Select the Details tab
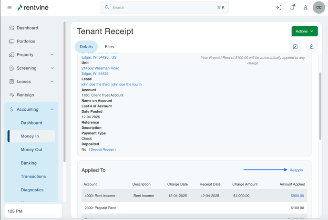 [86, 47]
